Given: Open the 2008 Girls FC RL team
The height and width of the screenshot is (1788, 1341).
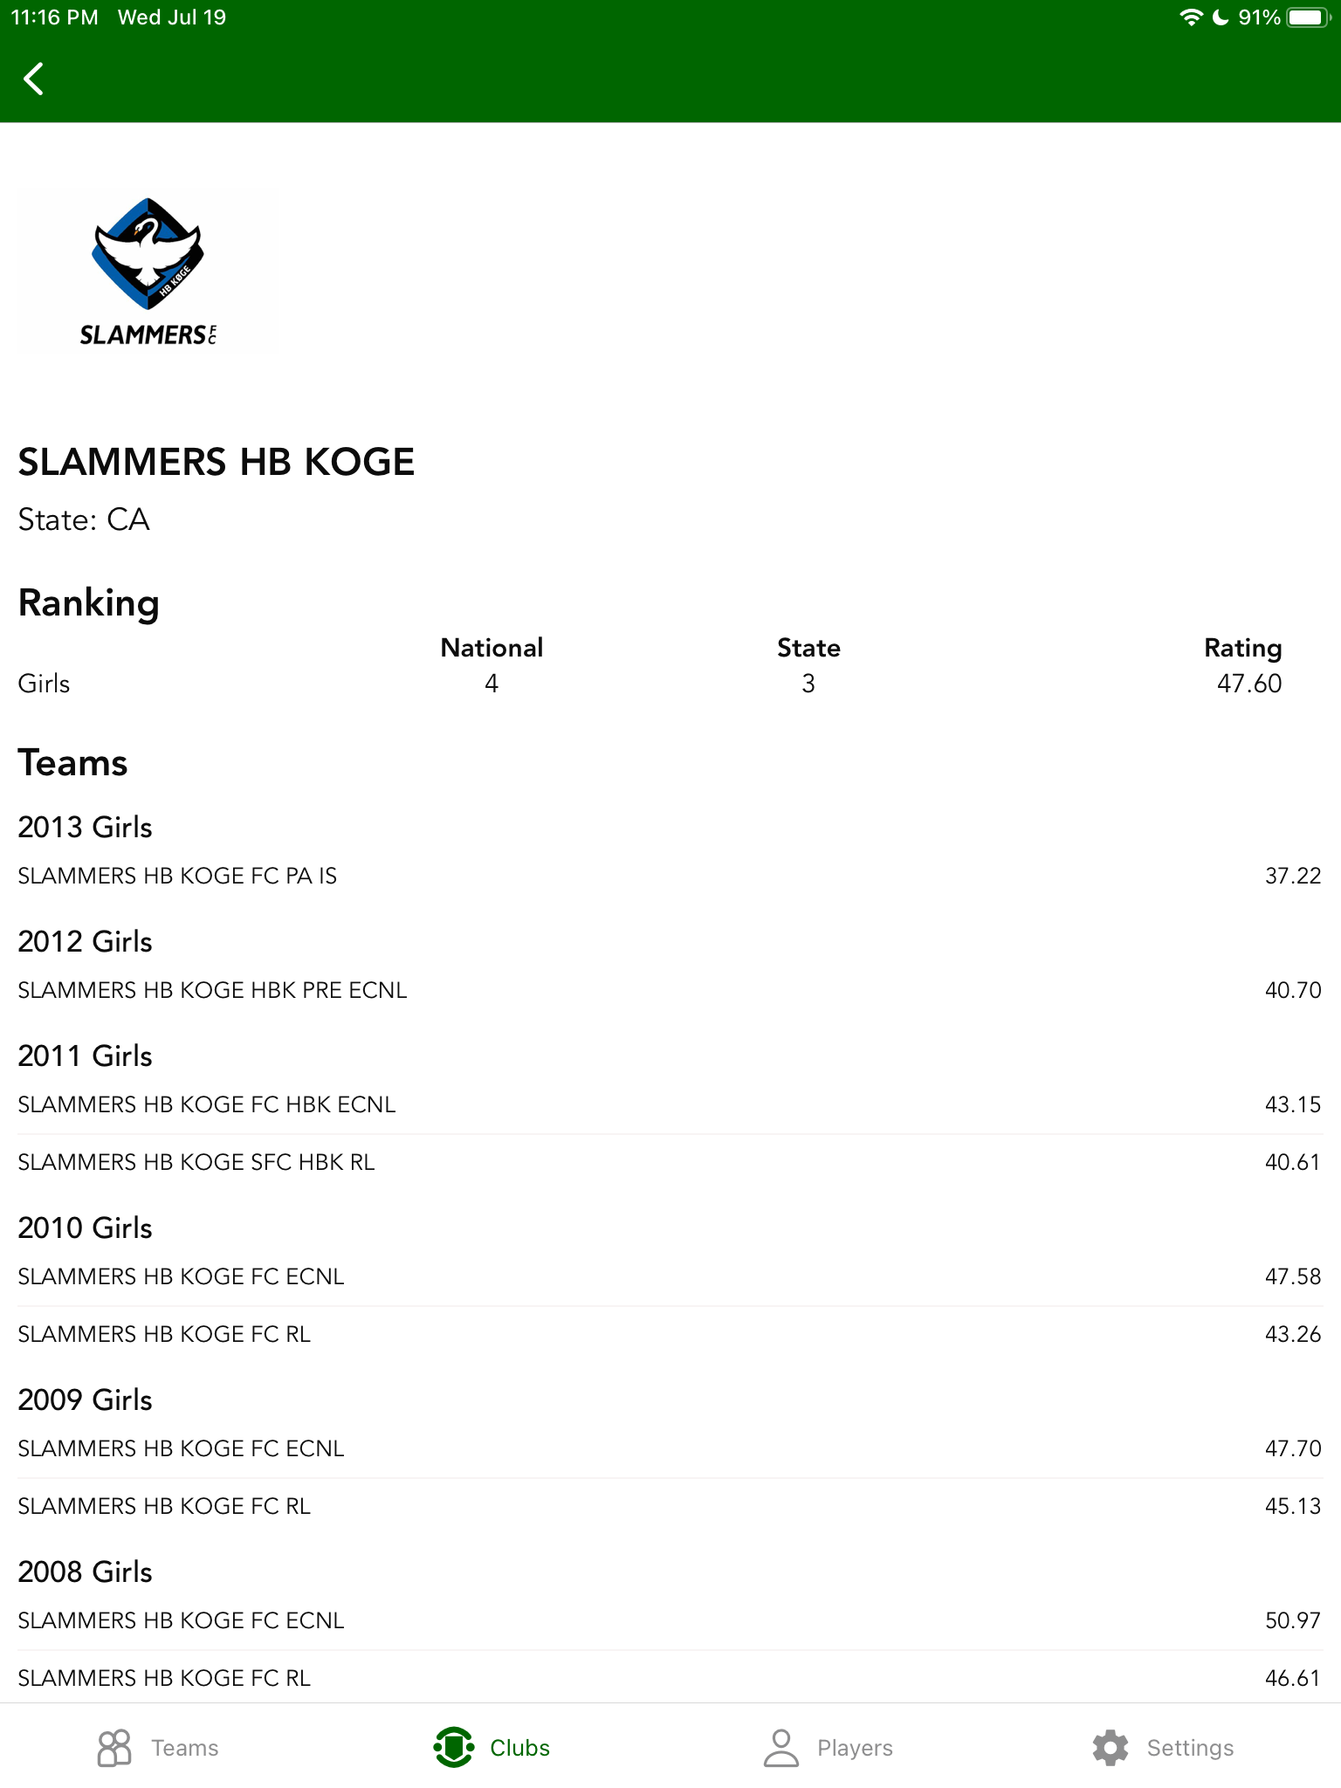Looking at the screenshot, I should point(164,1678).
